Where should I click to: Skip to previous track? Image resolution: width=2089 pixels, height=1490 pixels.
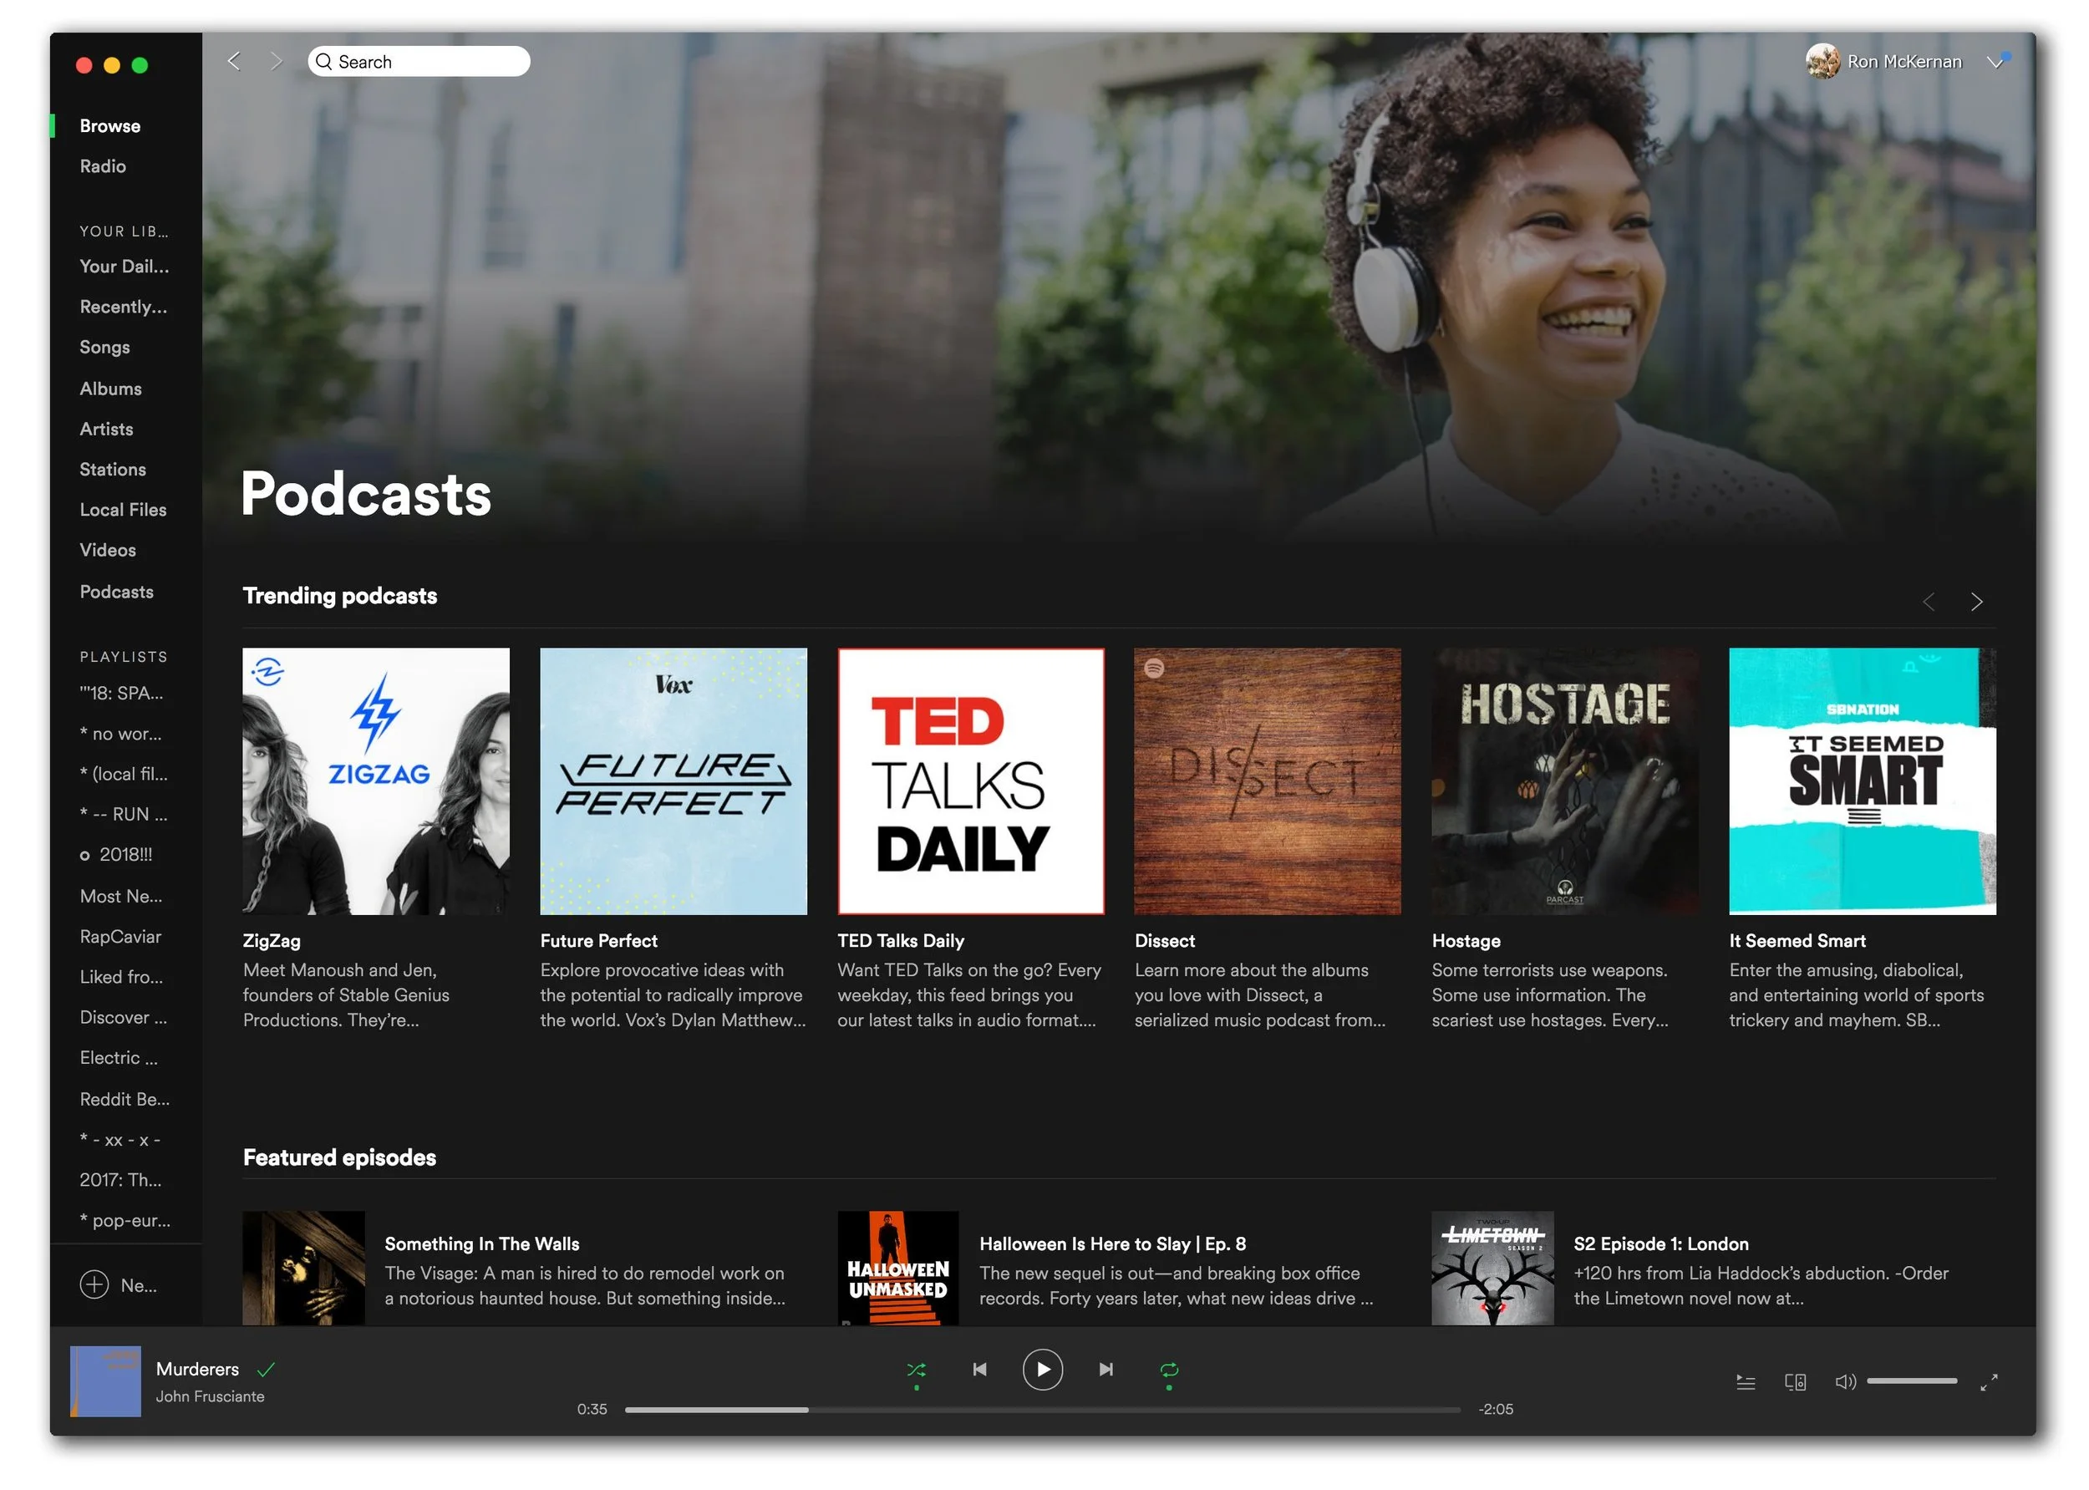tap(980, 1370)
